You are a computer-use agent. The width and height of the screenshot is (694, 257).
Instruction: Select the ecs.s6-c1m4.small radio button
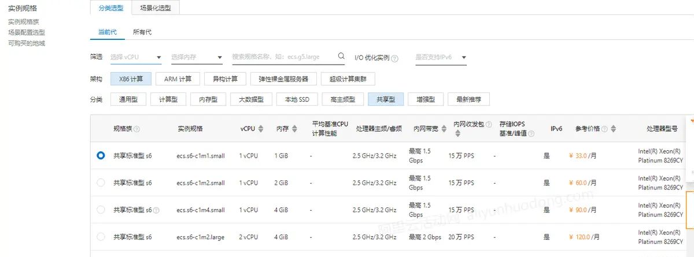click(101, 210)
